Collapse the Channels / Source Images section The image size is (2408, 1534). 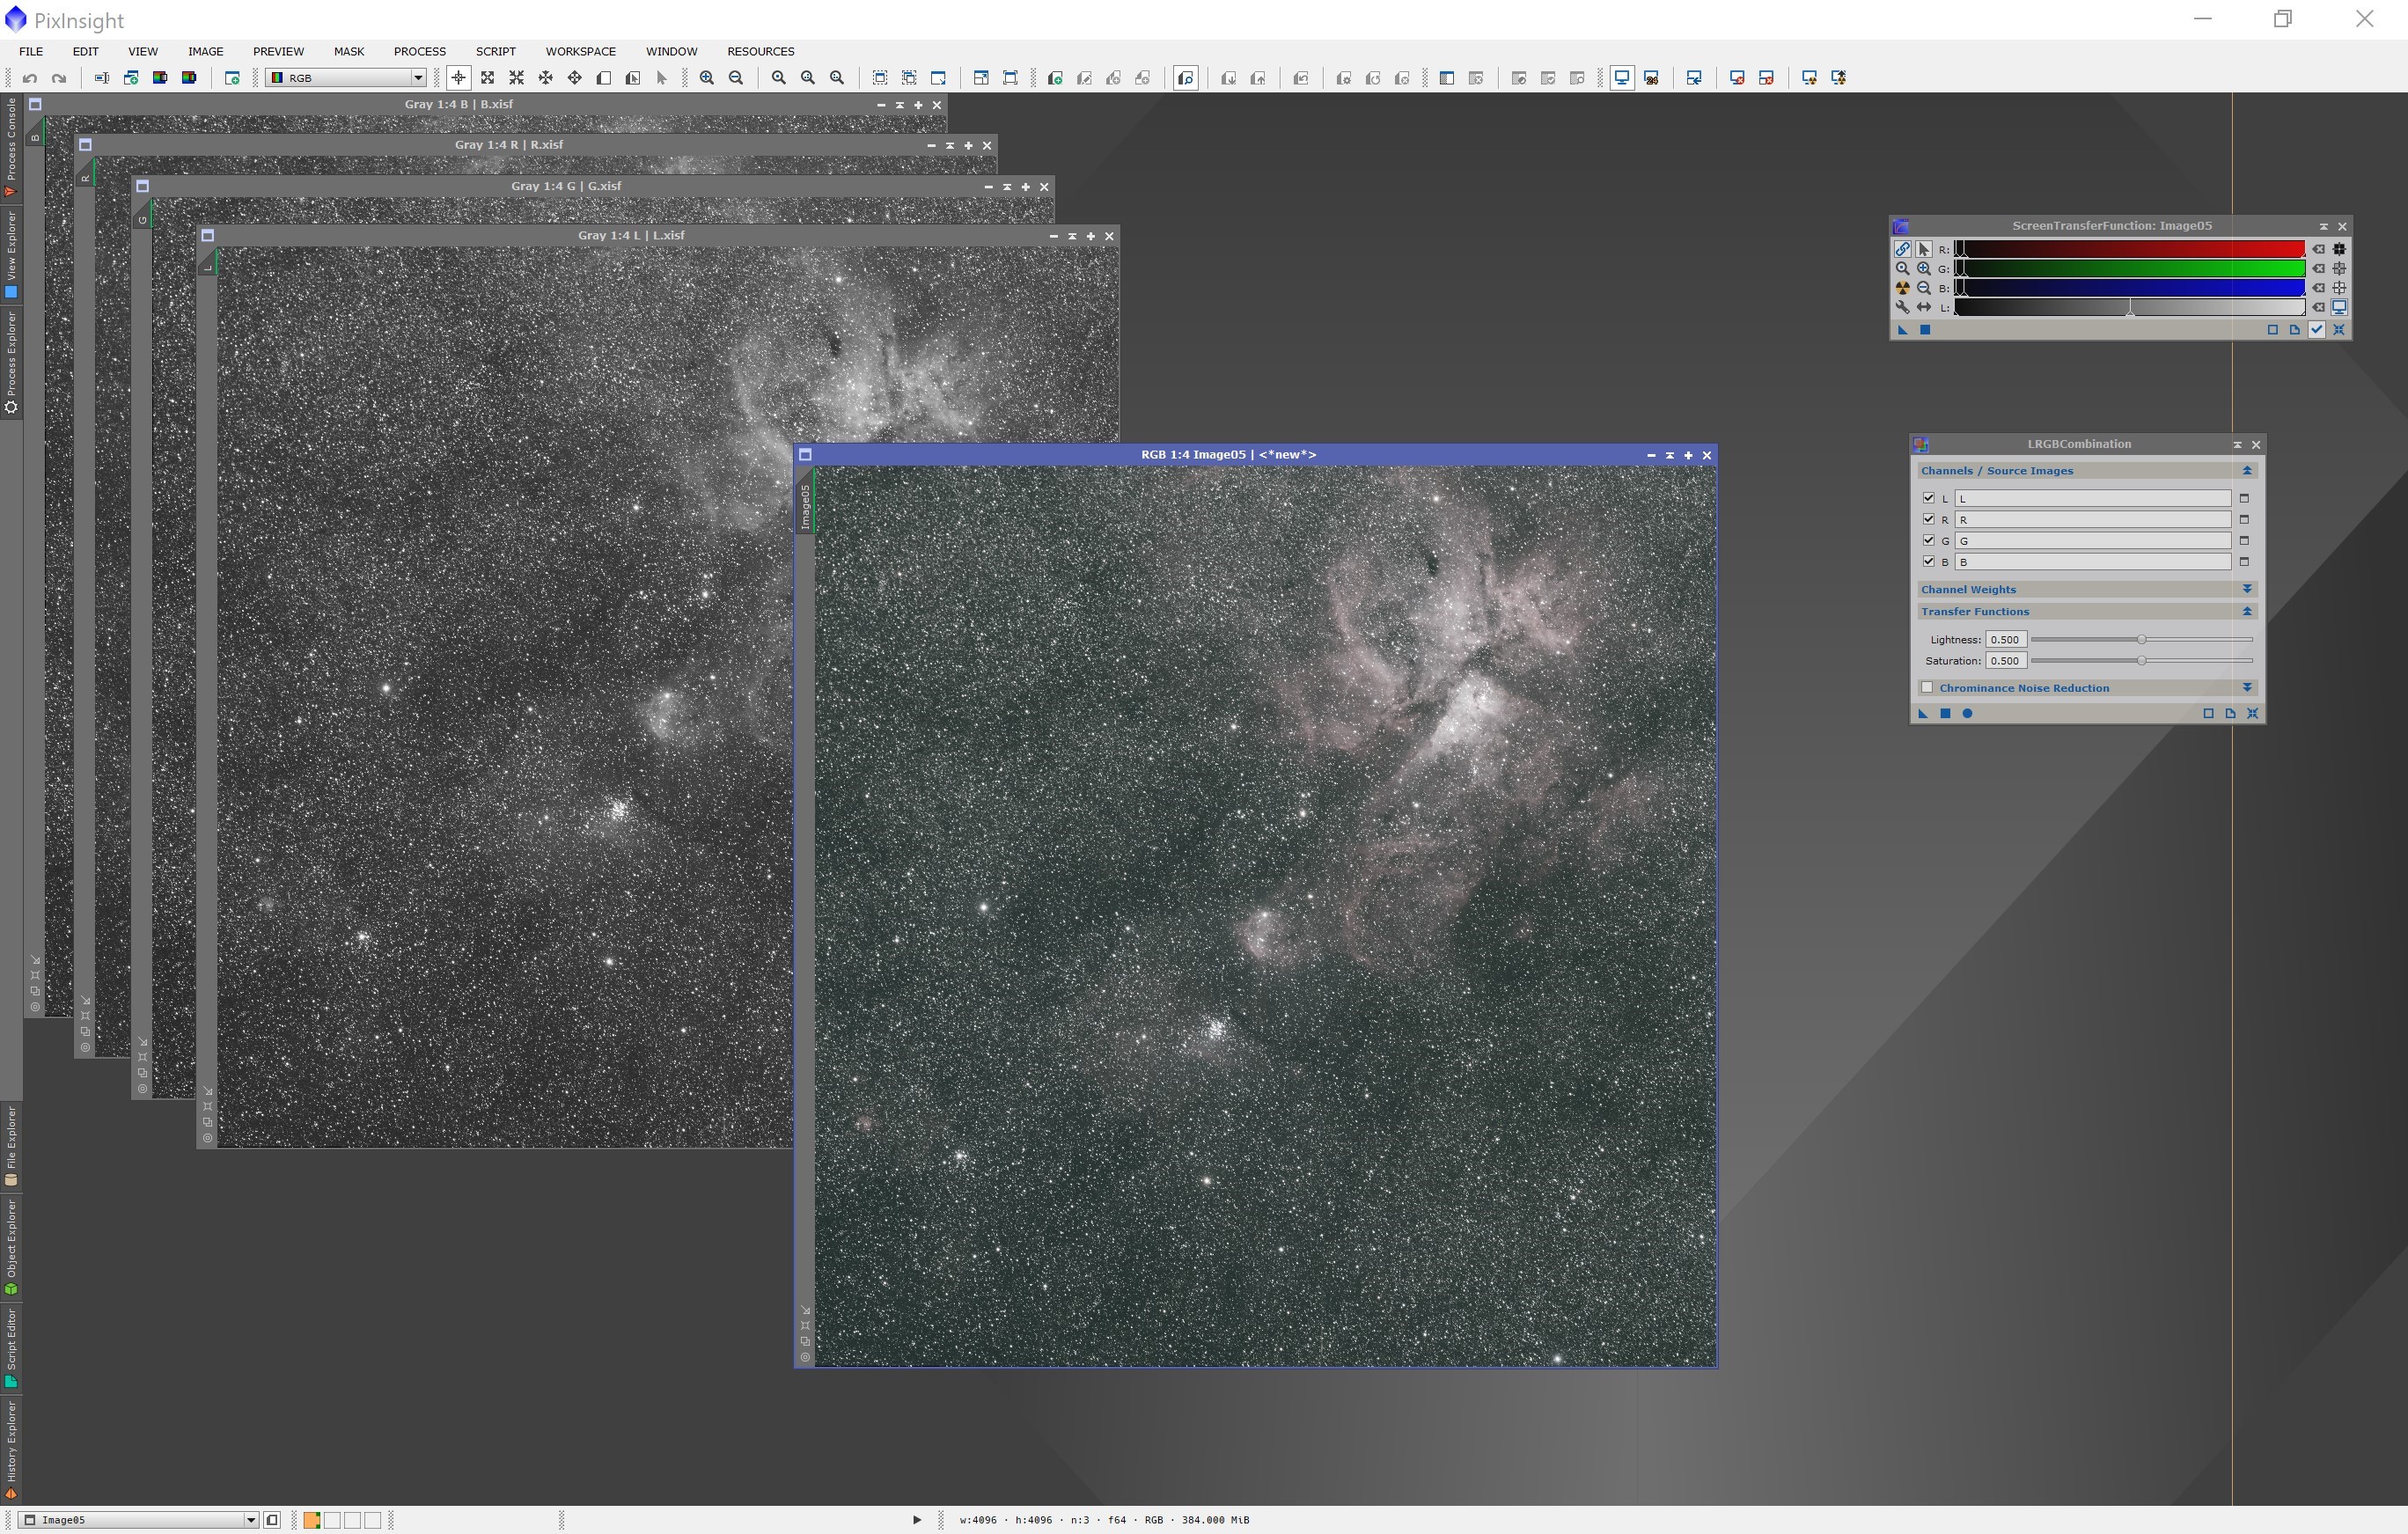point(2246,471)
